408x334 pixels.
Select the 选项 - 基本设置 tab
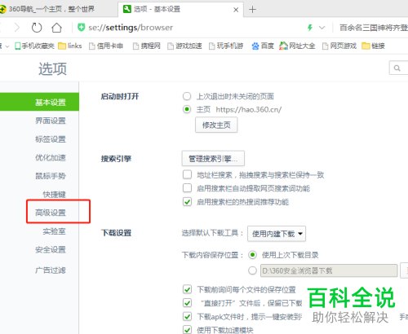[181, 9]
